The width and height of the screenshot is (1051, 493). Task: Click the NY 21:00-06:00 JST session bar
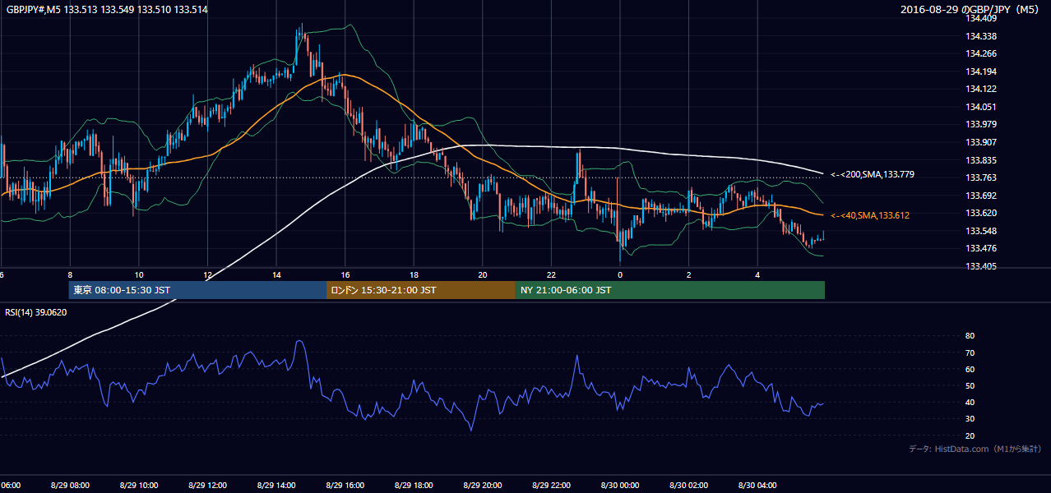[670, 290]
